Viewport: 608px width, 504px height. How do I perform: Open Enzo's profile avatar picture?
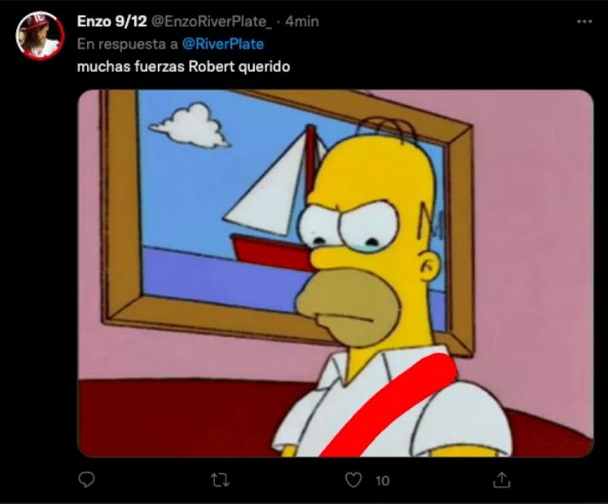pos(40,36)
